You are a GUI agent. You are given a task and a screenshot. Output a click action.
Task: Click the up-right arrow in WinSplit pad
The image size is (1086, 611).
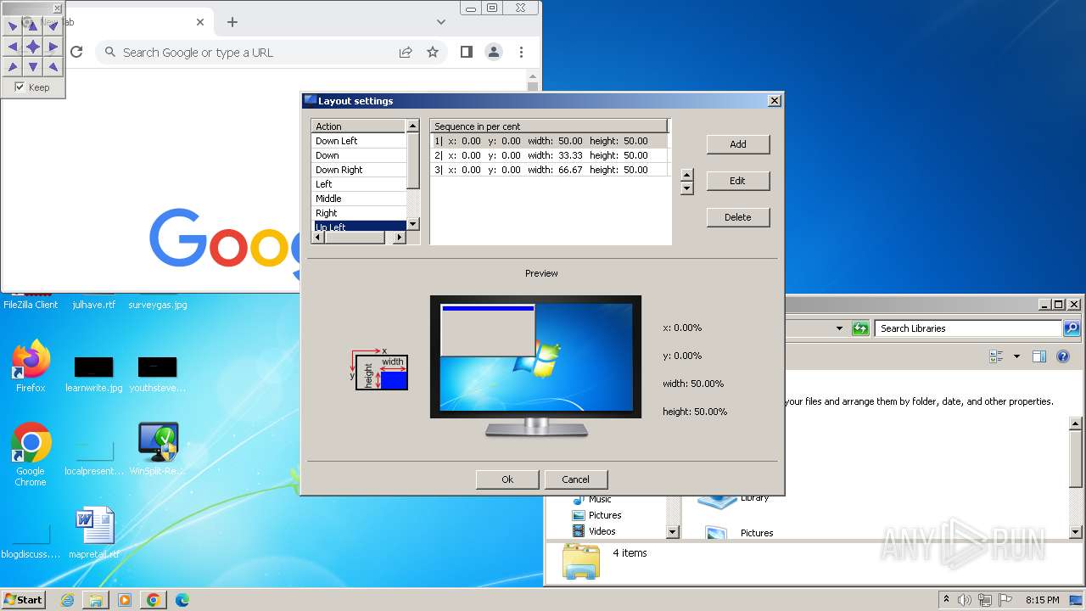[53, 26]
